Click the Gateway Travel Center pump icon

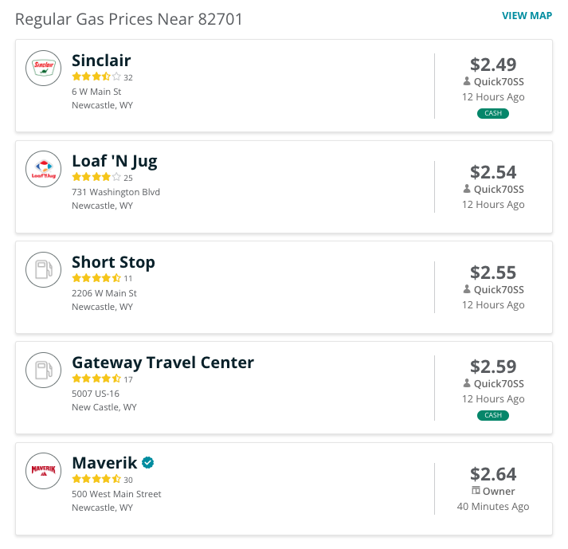tap(44, 370)
